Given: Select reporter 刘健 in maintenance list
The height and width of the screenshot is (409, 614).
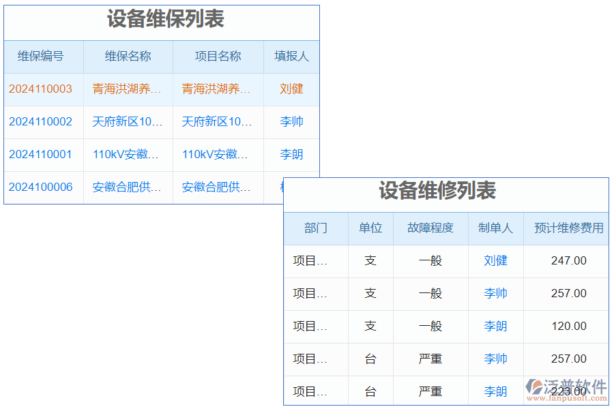Looking at the screenshot, I should (291, 89).
